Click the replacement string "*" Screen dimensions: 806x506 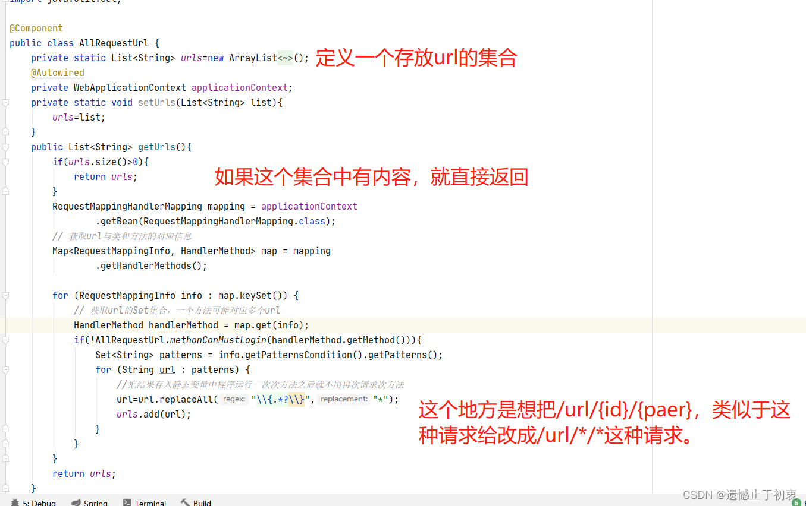(x=381, y=400)
